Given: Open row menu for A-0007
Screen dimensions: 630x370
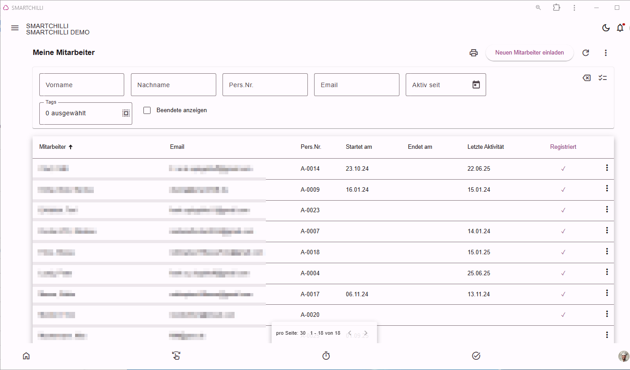Looking at the screenshot, I should click(x=607, y=230).
